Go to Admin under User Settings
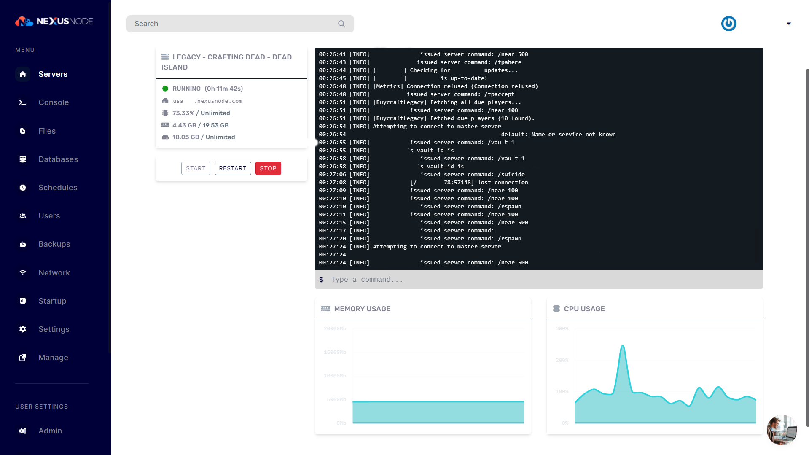Screen dimensions: 809x455 pos(50,431)
